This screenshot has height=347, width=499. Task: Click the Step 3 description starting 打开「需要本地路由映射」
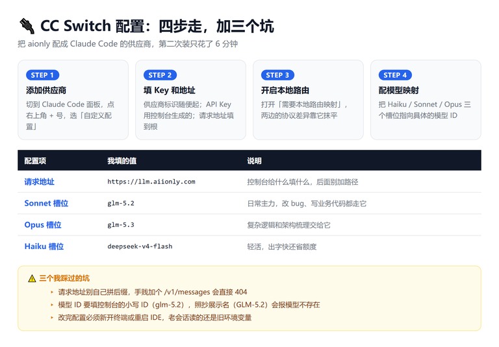pyautogui.click(x=305, y=110)
